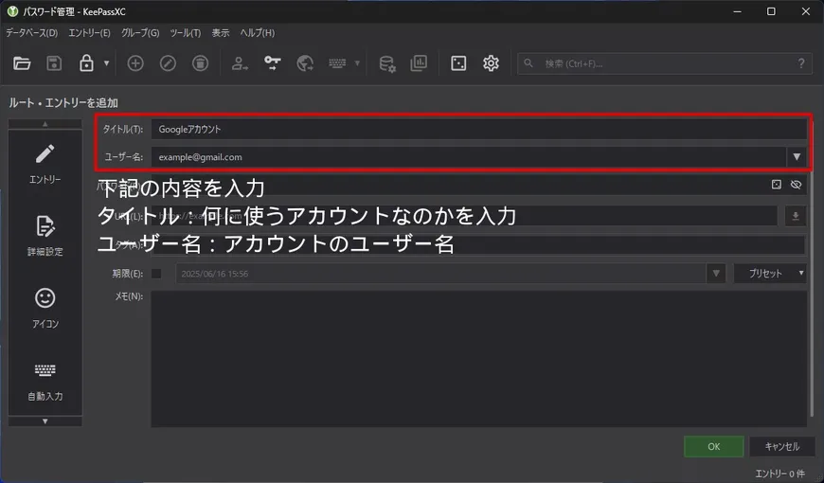Image resolution: width=824 pixels, height=483 pixels.
Task: Open the エントリー(E) menu
Action: pos(89,32)
